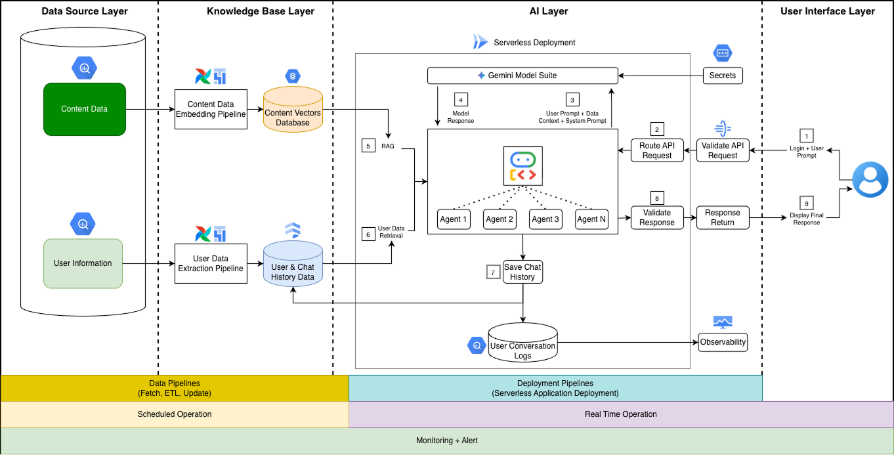Click the BigQuery icon above Content Data
This screenshot has width=894, height=455.
[85, 68]
